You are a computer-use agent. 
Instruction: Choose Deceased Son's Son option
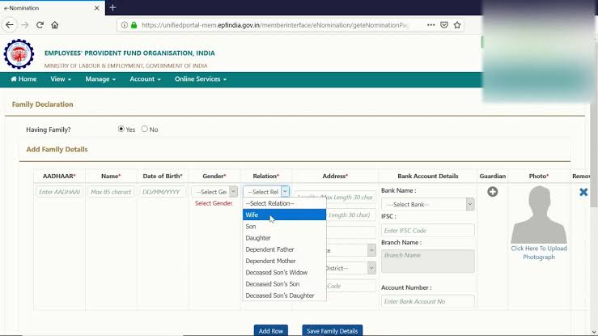click(285, 283)
